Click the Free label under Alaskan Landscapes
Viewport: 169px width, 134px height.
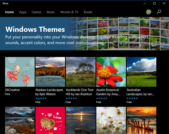click(x=38, y=102)
